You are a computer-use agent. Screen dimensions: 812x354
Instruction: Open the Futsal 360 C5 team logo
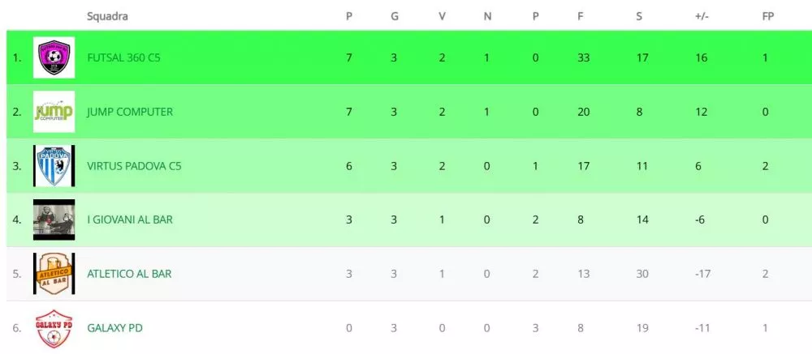pos(54,58)
